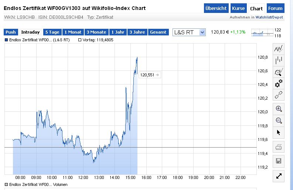The width and height of the screenshot is (293, 190).
Task: Open the L&S RT exchange dropdown
Action: tap(189, 32)
